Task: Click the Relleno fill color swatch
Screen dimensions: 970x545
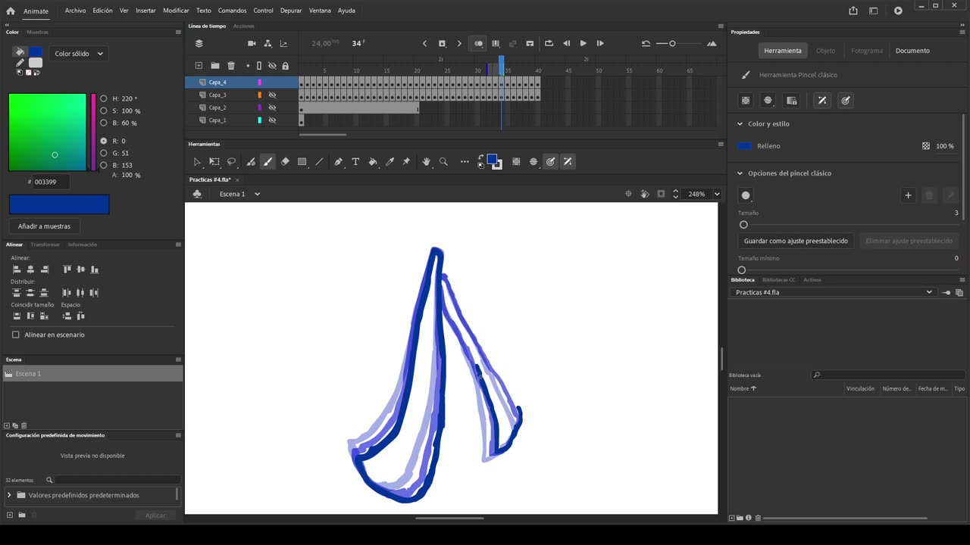Action: pos(745,146)
